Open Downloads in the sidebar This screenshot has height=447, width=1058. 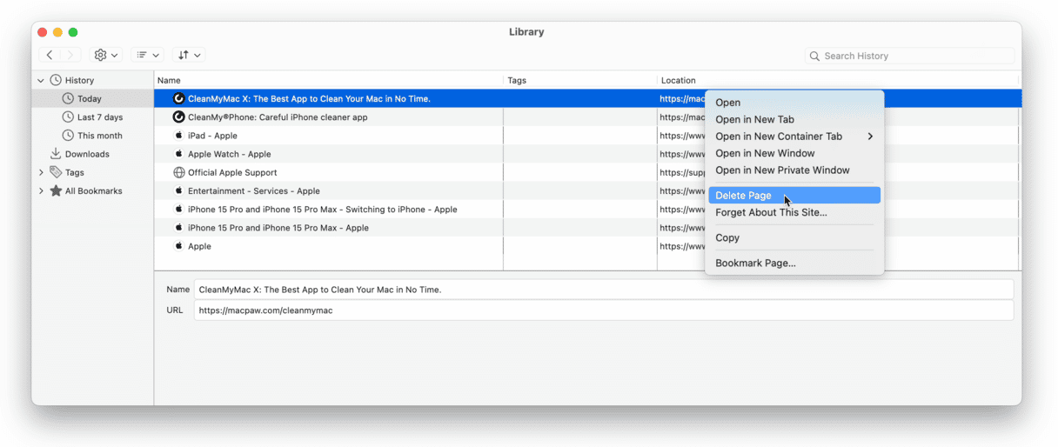tap(86, 154)
